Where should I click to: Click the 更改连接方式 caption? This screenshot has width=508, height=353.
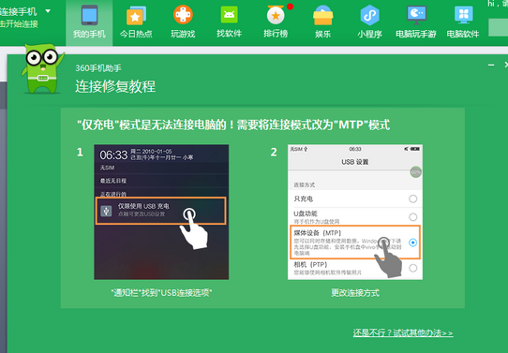355,293
